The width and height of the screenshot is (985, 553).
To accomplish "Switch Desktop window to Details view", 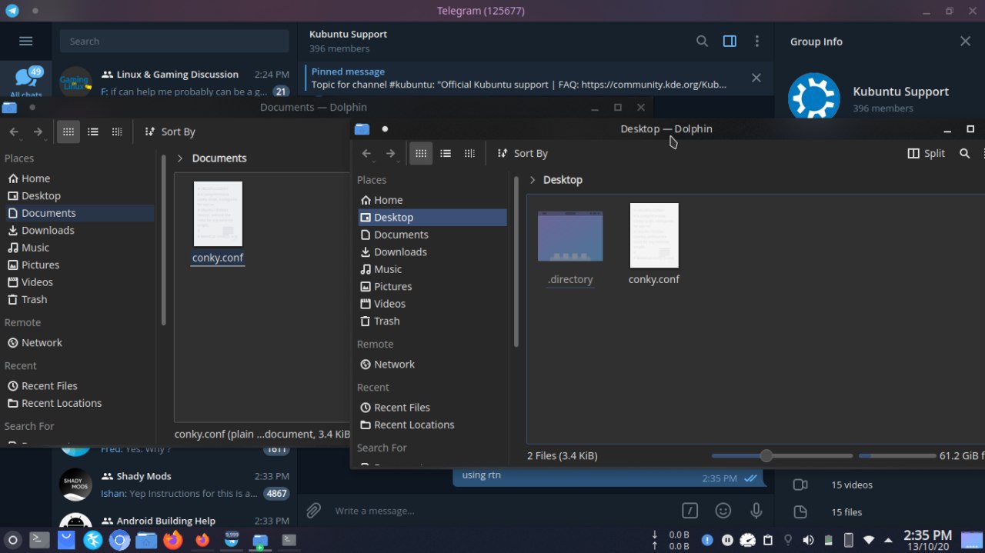I will (x=469, y=154).
